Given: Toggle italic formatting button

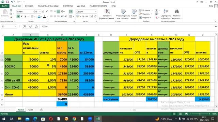Looking at the screenshot, I should pos(22,17).
